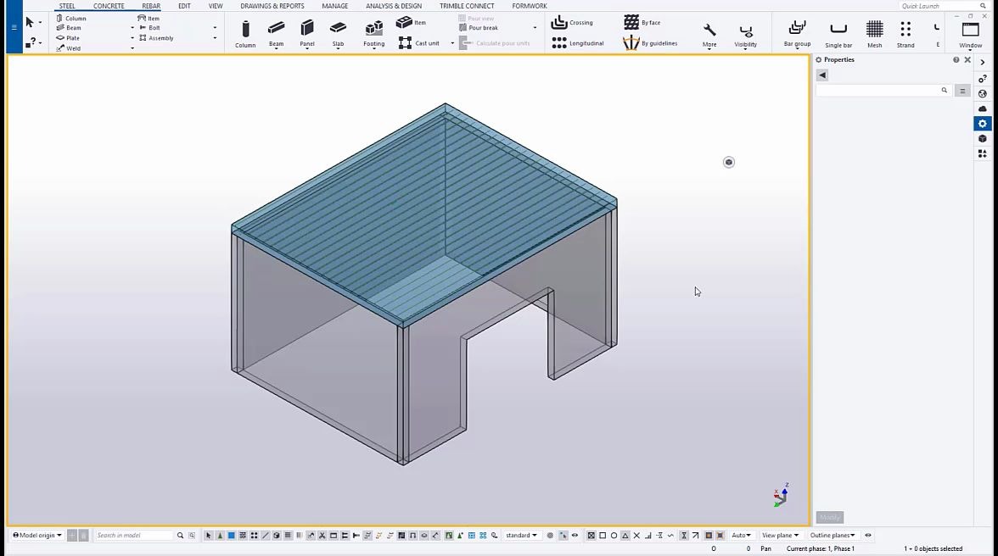Click the Modify button in Properties
The image size is (998, 556).
[829, 517]
